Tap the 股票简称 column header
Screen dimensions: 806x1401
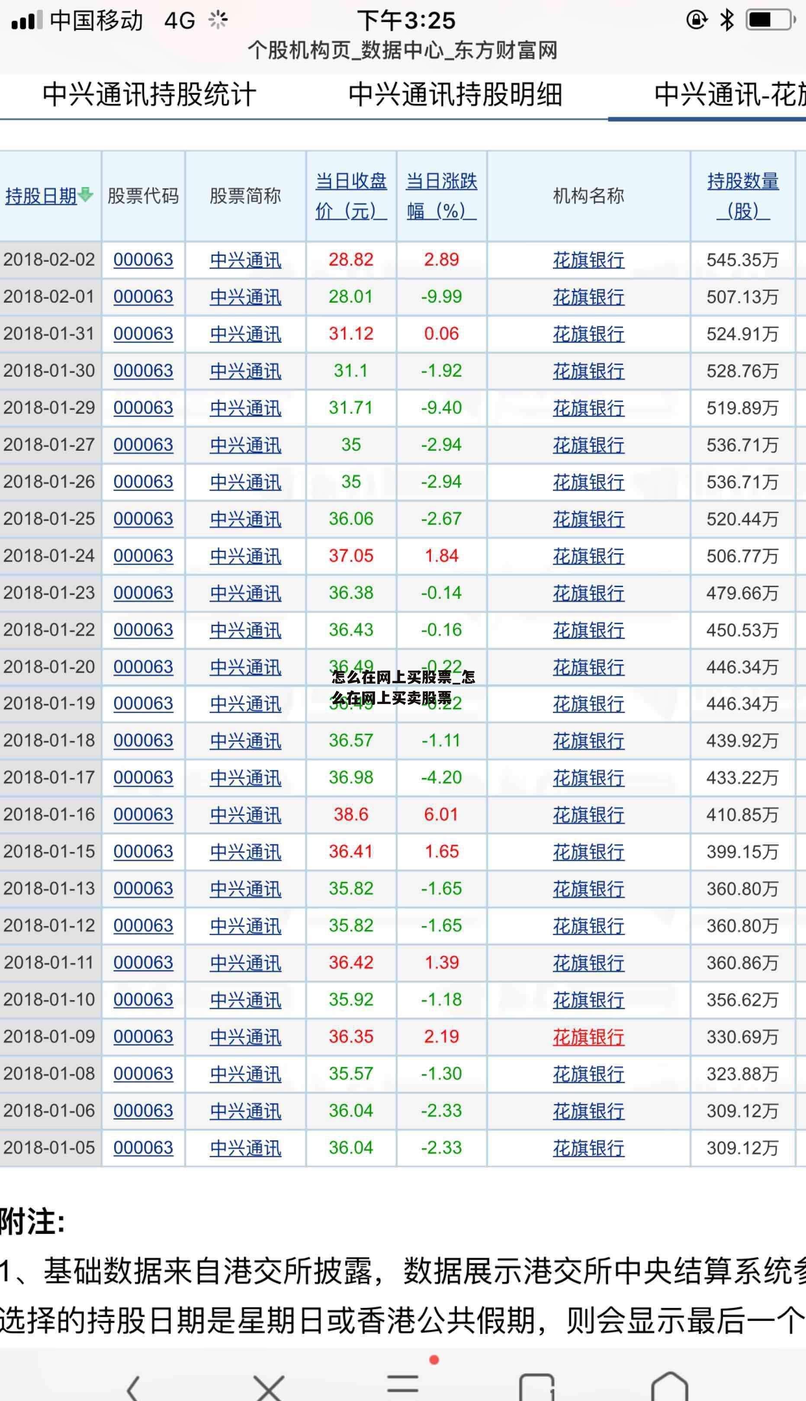click(x=245, y=196)
